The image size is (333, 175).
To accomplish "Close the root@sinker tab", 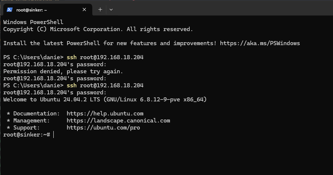I will point(84,10).
